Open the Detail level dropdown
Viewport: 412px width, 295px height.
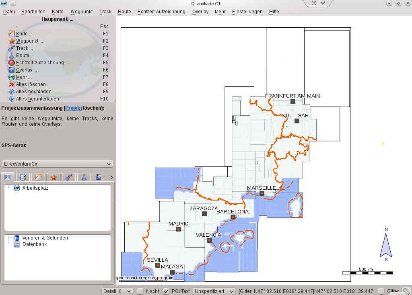pyautogui.click(x=117, y=291)
